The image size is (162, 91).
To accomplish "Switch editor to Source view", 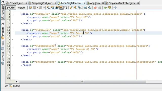I will point(11,8).
